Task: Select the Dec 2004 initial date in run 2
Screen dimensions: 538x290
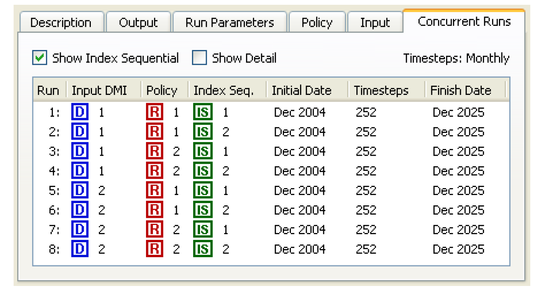Action: pyautogui.click(x=300, y=132)
